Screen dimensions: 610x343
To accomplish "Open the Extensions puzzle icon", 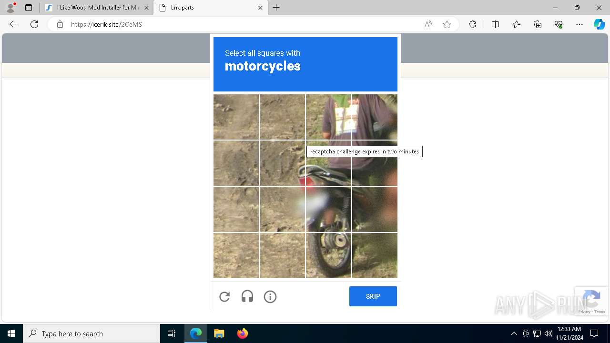I will pos(472,24).
